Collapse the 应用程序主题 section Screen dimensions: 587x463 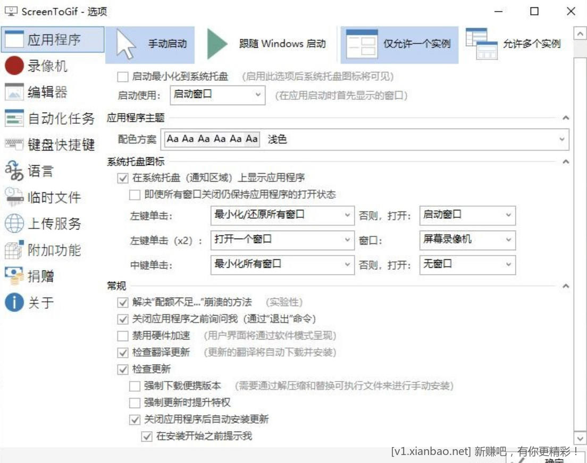click(566, 119)
